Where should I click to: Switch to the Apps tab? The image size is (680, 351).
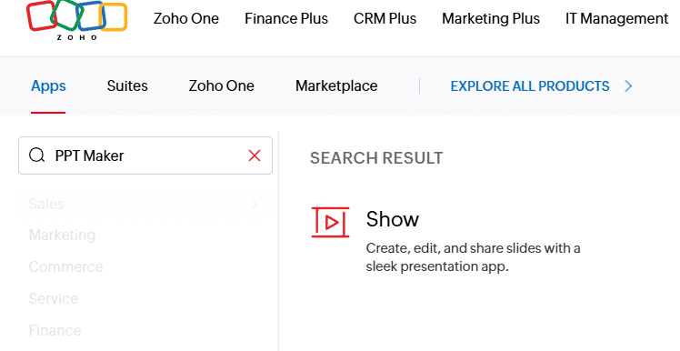click(x=48, y=85)
